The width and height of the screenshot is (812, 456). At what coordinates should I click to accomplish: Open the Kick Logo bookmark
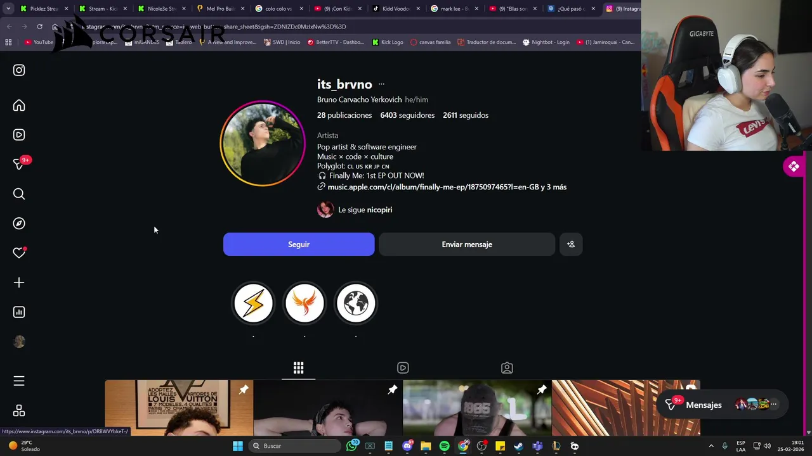(388, 42)
